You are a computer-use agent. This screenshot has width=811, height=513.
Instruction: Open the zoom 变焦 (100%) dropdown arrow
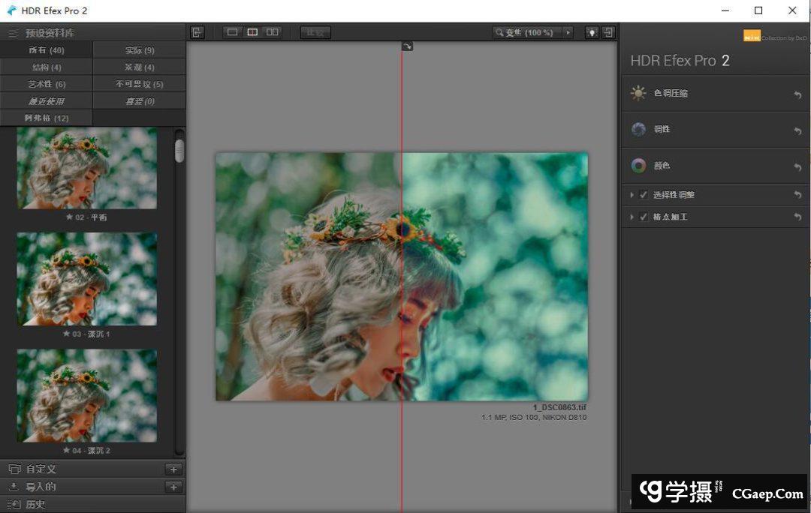point(568,32)
